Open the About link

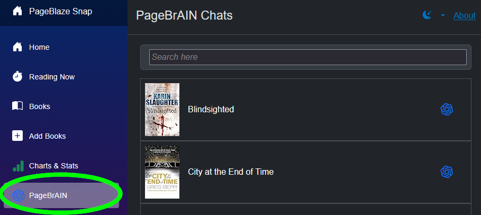point(464,16)
